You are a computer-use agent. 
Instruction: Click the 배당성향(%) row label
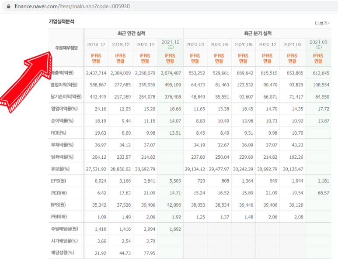tap(63, 252)
